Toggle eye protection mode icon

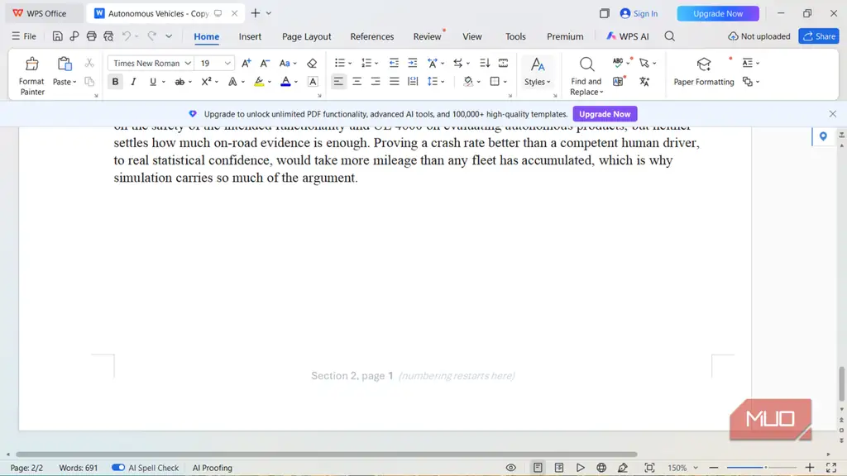pyautogui.click(x=510, y=468)
